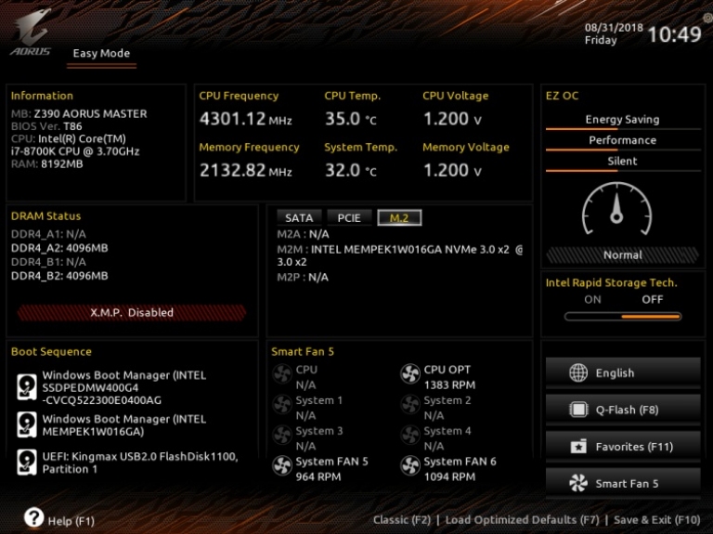Click the System FAN 6 fan icon
Screen dimensions: 713x534
(410, 466)
